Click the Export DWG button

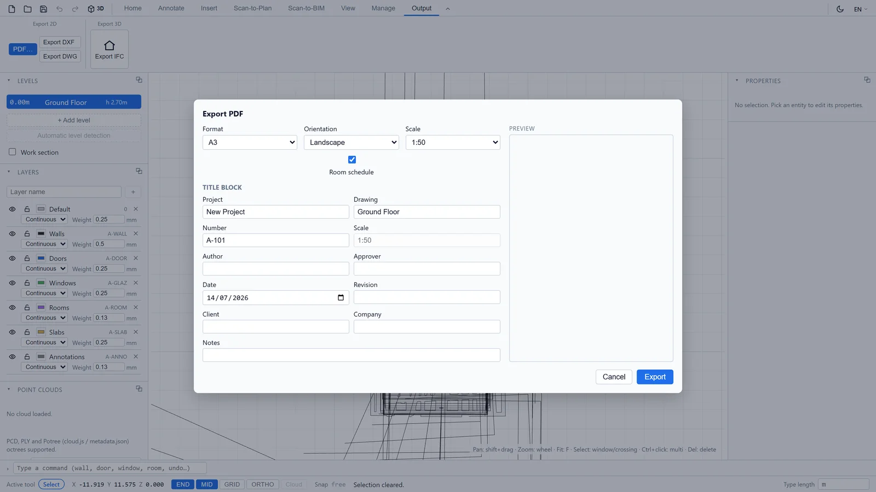60,56
